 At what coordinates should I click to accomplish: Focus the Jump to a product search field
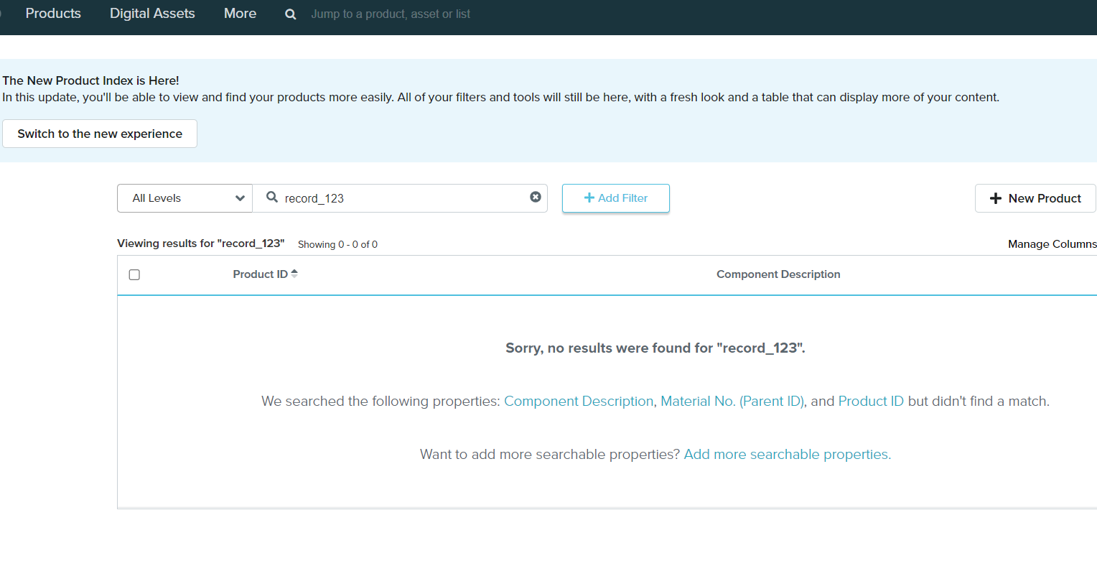(391, 14)
